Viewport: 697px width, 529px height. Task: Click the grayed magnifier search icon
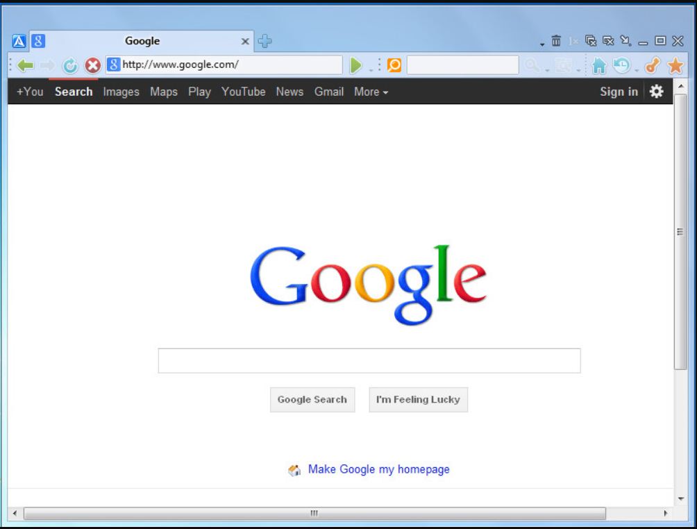pos(532,65)
